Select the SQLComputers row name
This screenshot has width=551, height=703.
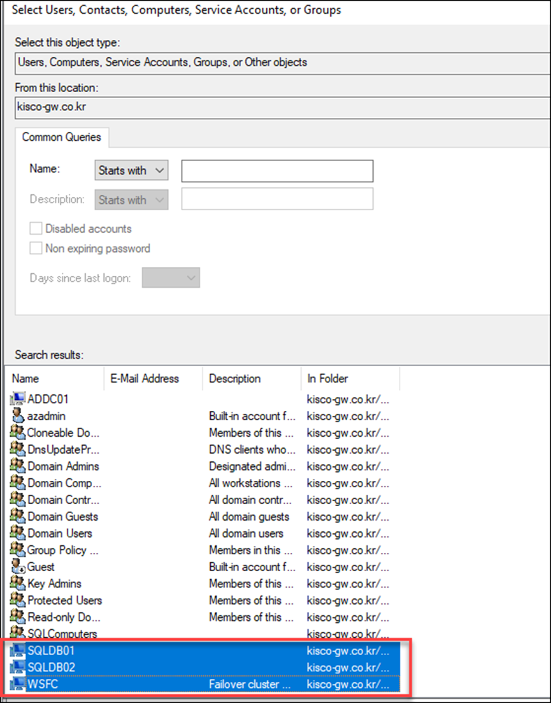click(62, 634)
